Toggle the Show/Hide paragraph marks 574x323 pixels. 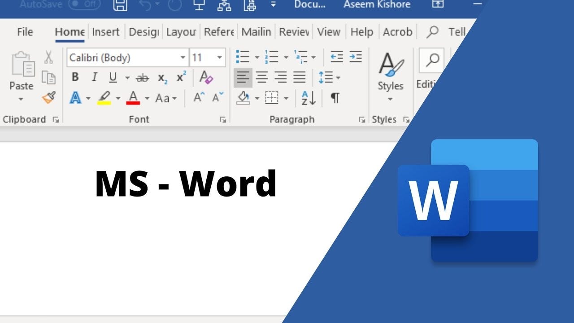335,98
